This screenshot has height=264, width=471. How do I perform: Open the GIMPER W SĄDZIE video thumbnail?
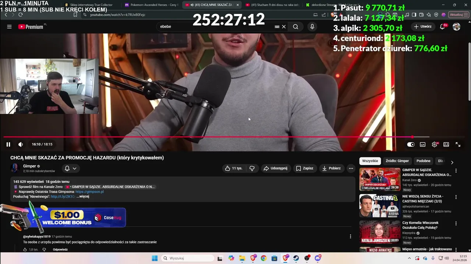380,179
